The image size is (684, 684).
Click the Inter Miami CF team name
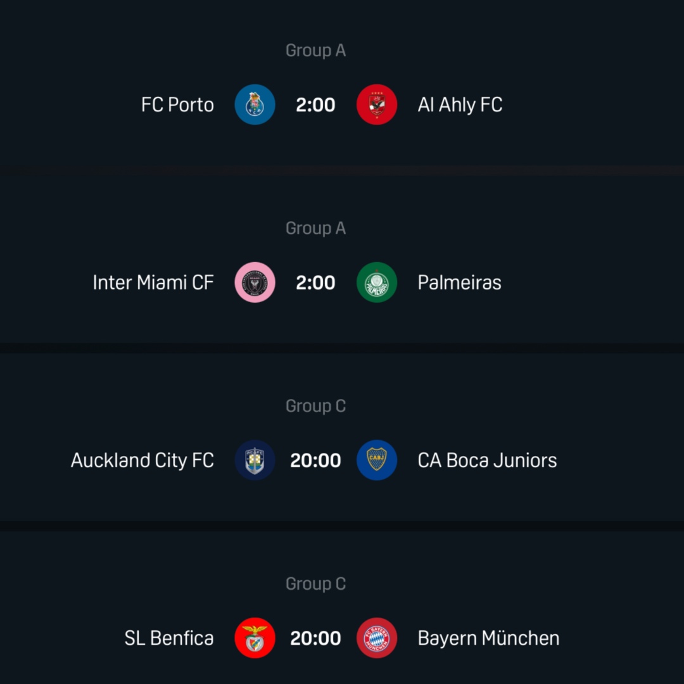pyautogui.click(x=153, y=282)
